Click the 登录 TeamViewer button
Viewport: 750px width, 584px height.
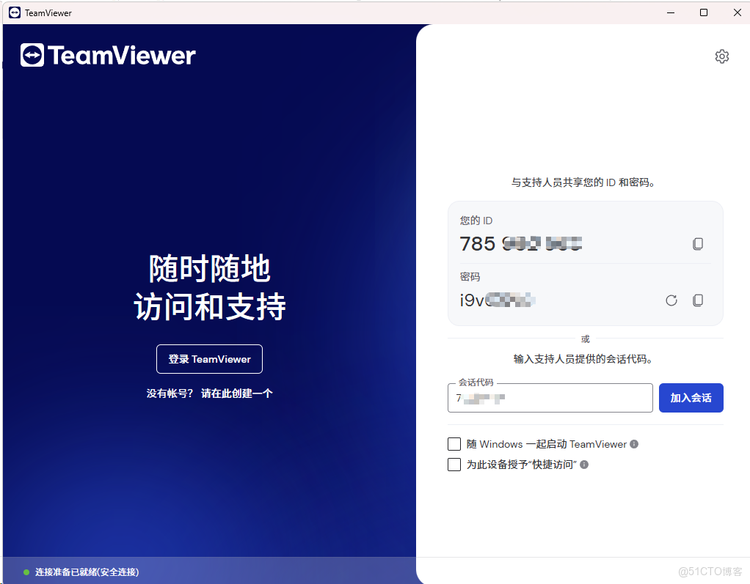click(209, 359)
